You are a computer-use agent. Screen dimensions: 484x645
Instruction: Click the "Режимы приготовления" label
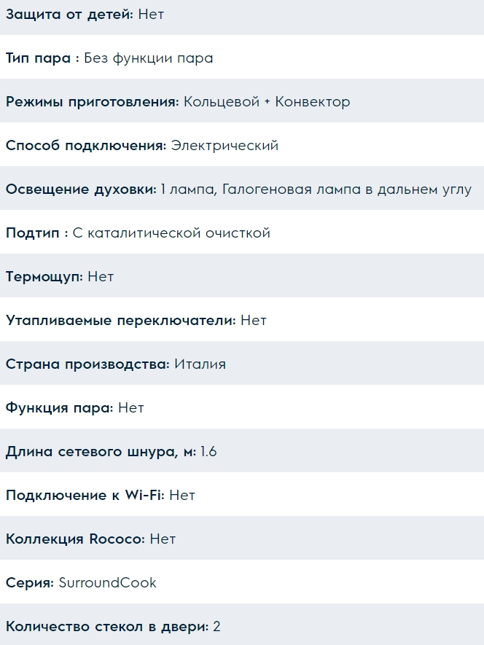pyautogui.click(x=92, y=102)
